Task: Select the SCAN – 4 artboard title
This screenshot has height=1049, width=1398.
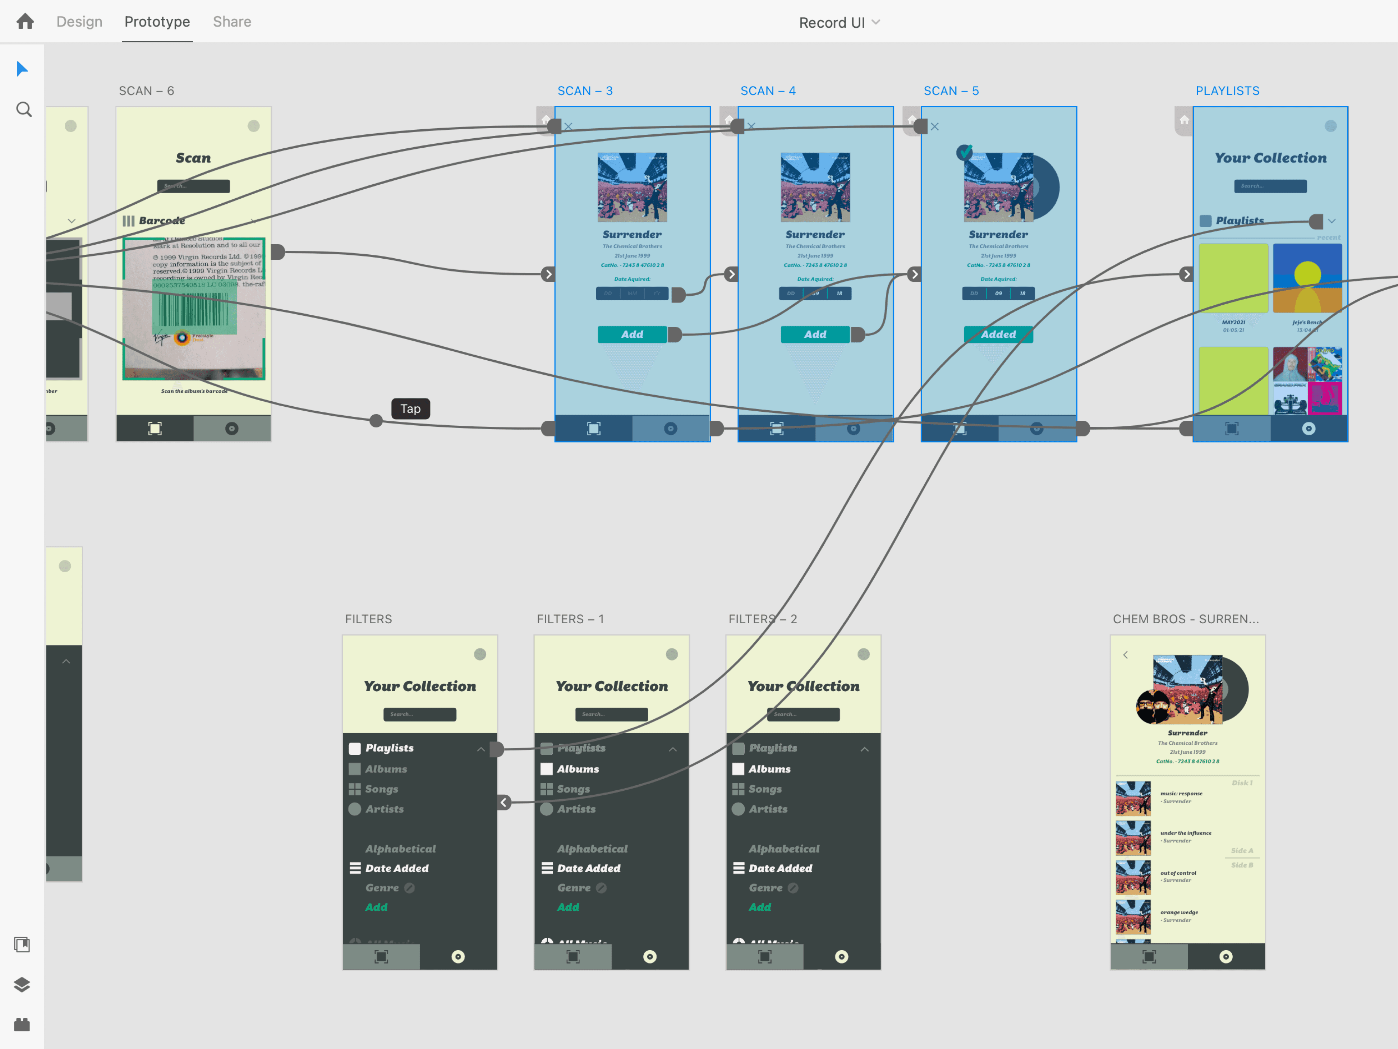Action: pos(768,91)
